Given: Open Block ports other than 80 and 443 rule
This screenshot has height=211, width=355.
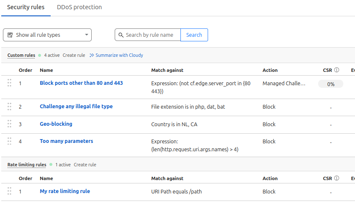Looking at the screenshot, I should coord(81,83).
